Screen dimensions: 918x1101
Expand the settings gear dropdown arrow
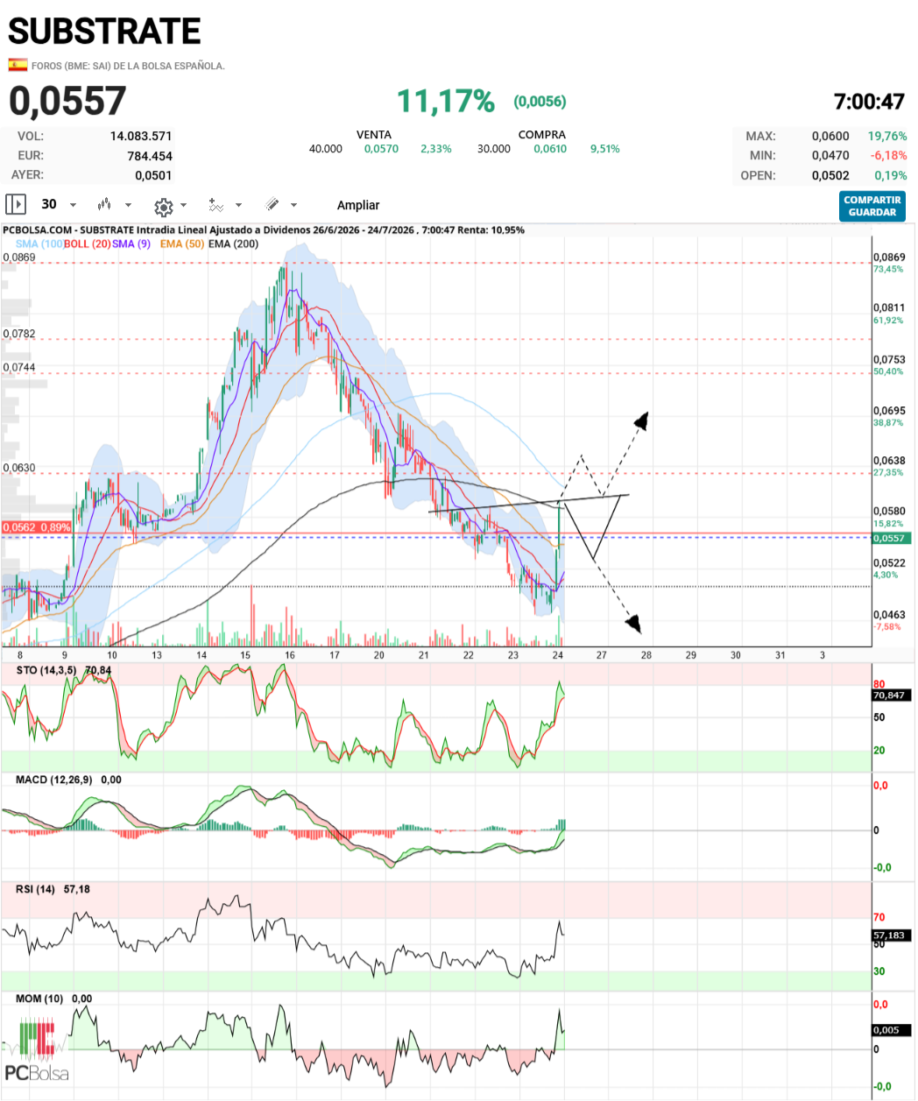click(x=183, y=205)
